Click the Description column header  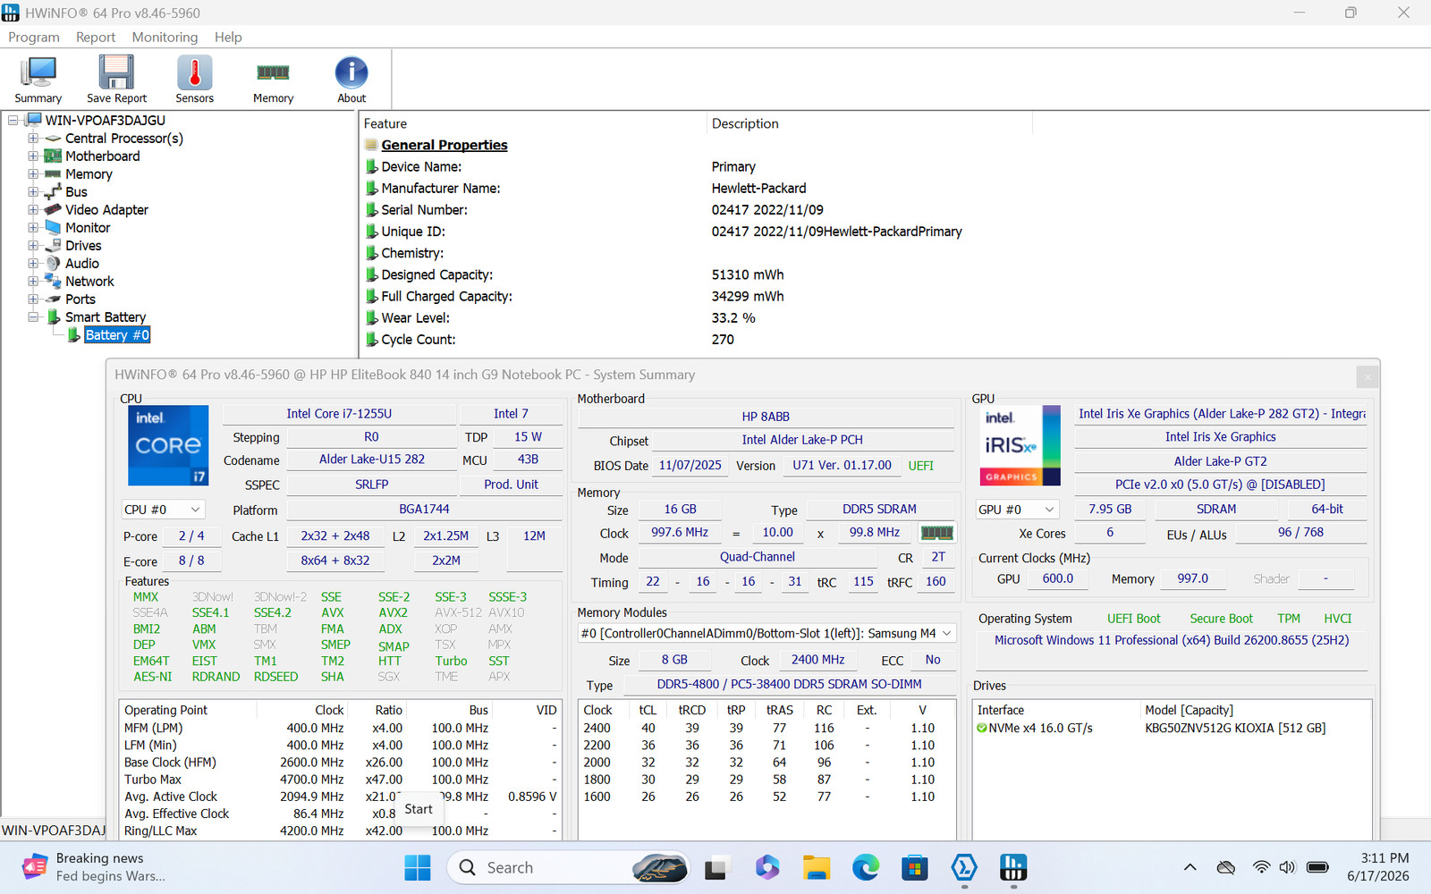(869, 123)
